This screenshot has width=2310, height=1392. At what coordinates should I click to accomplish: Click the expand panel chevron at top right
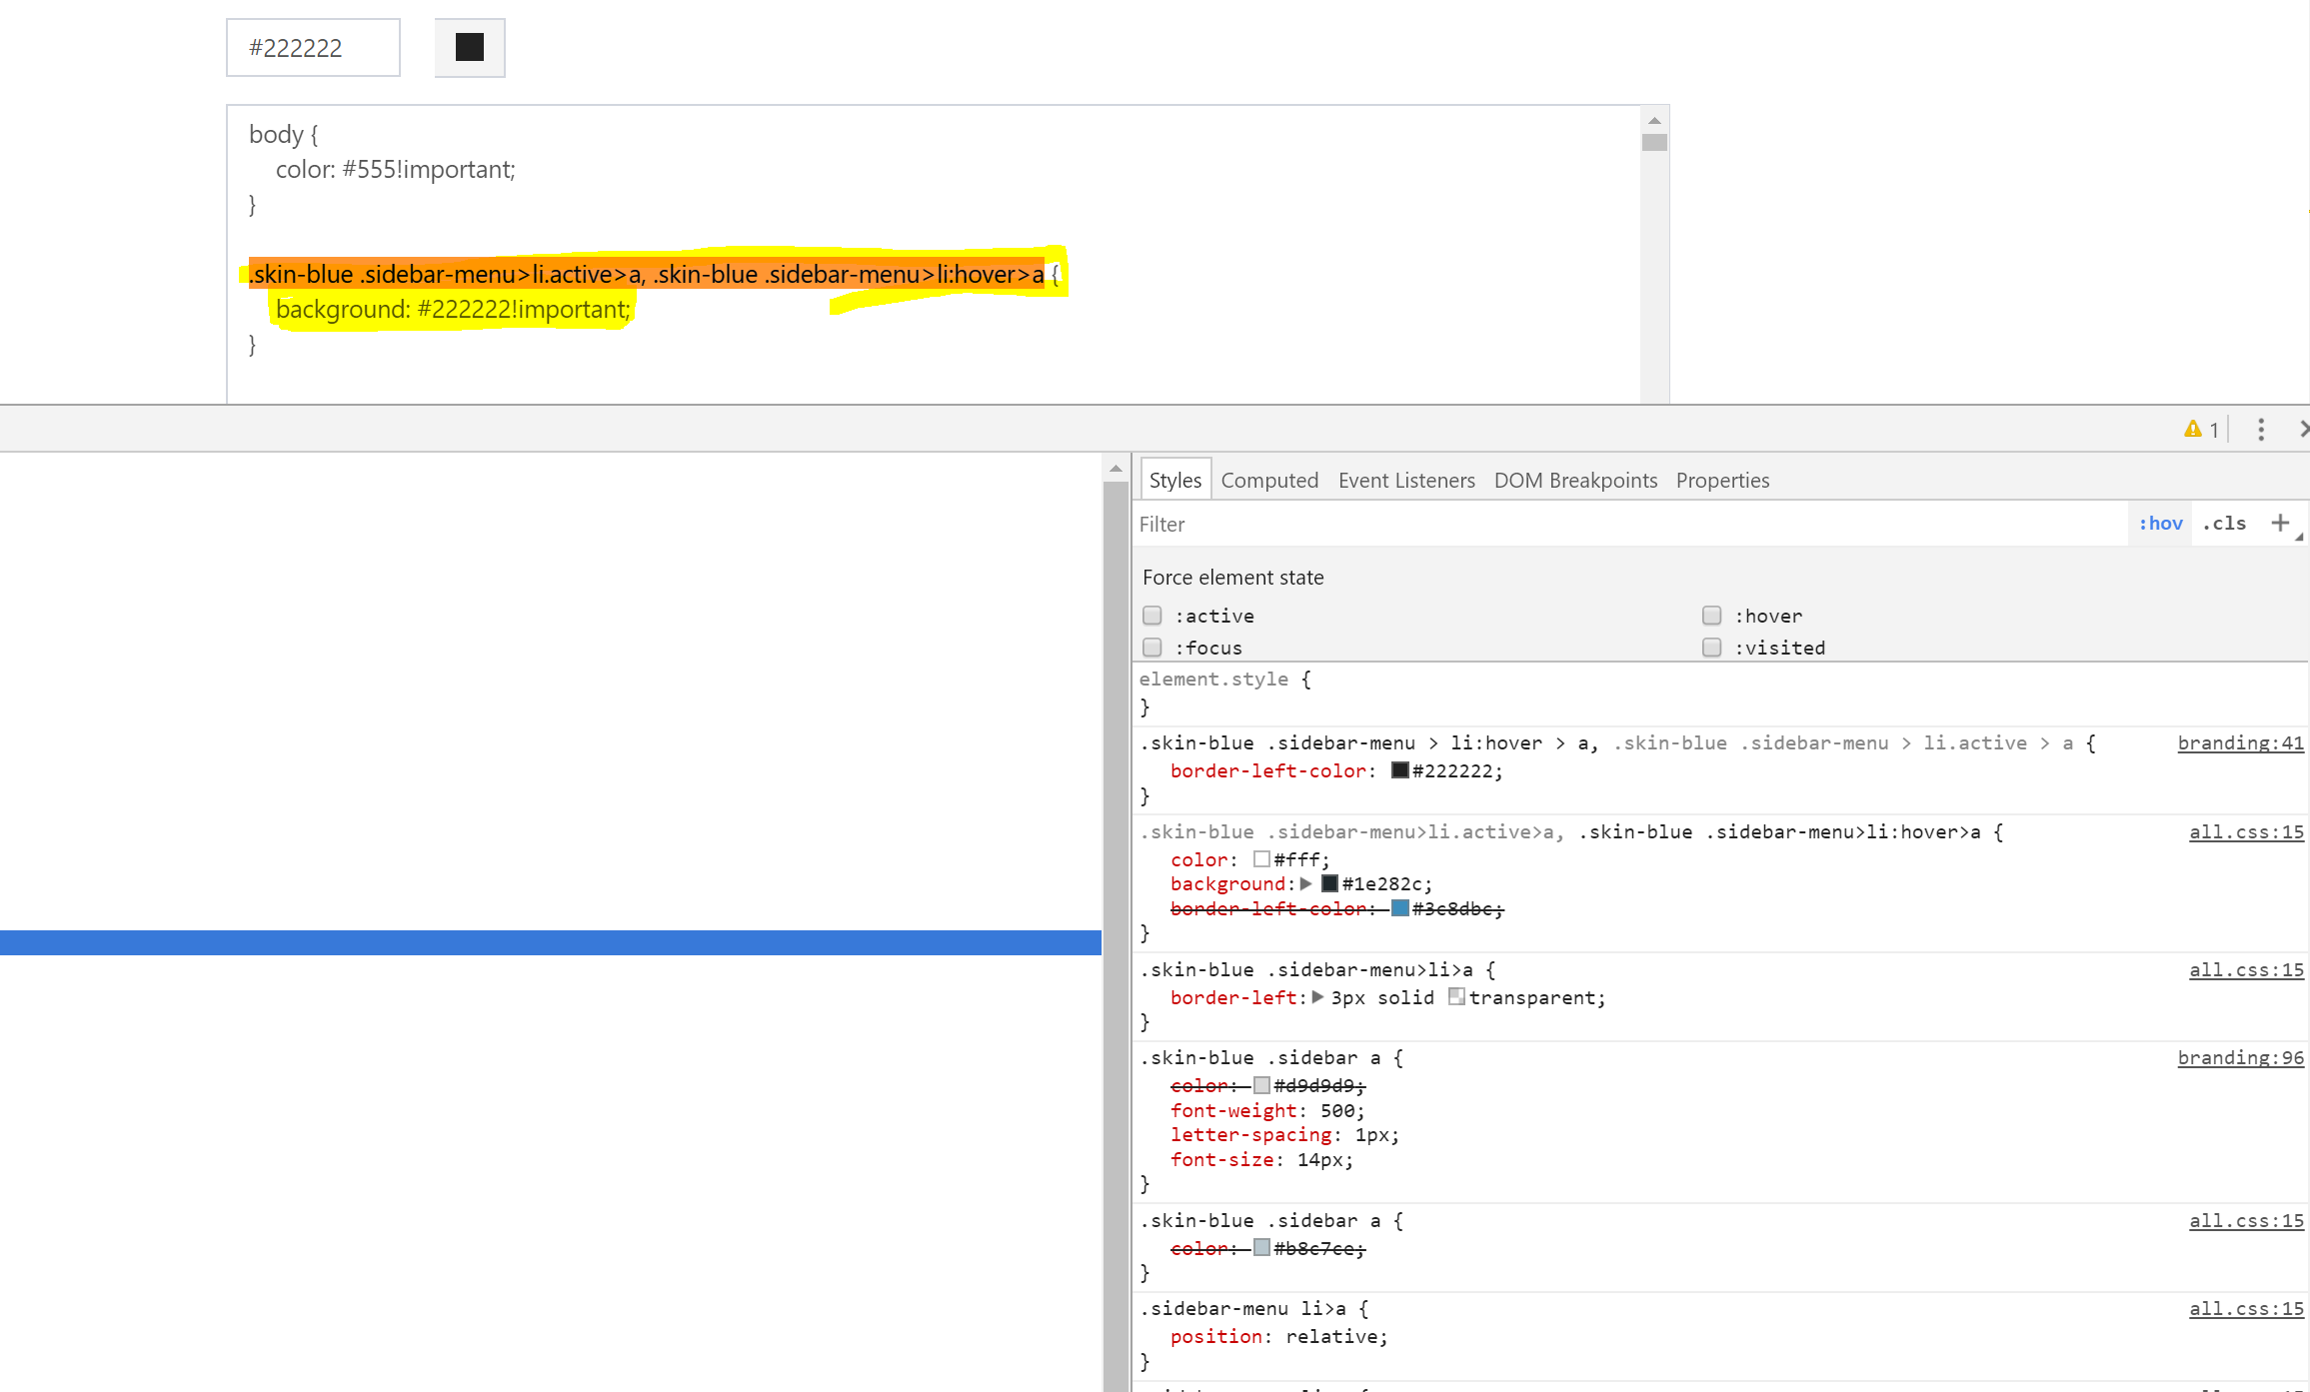tap(2302, 429)
